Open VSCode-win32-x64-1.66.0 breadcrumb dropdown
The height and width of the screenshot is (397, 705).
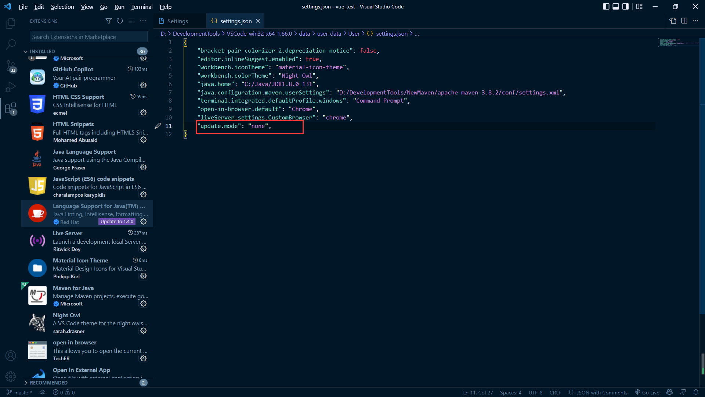[259, 34]
